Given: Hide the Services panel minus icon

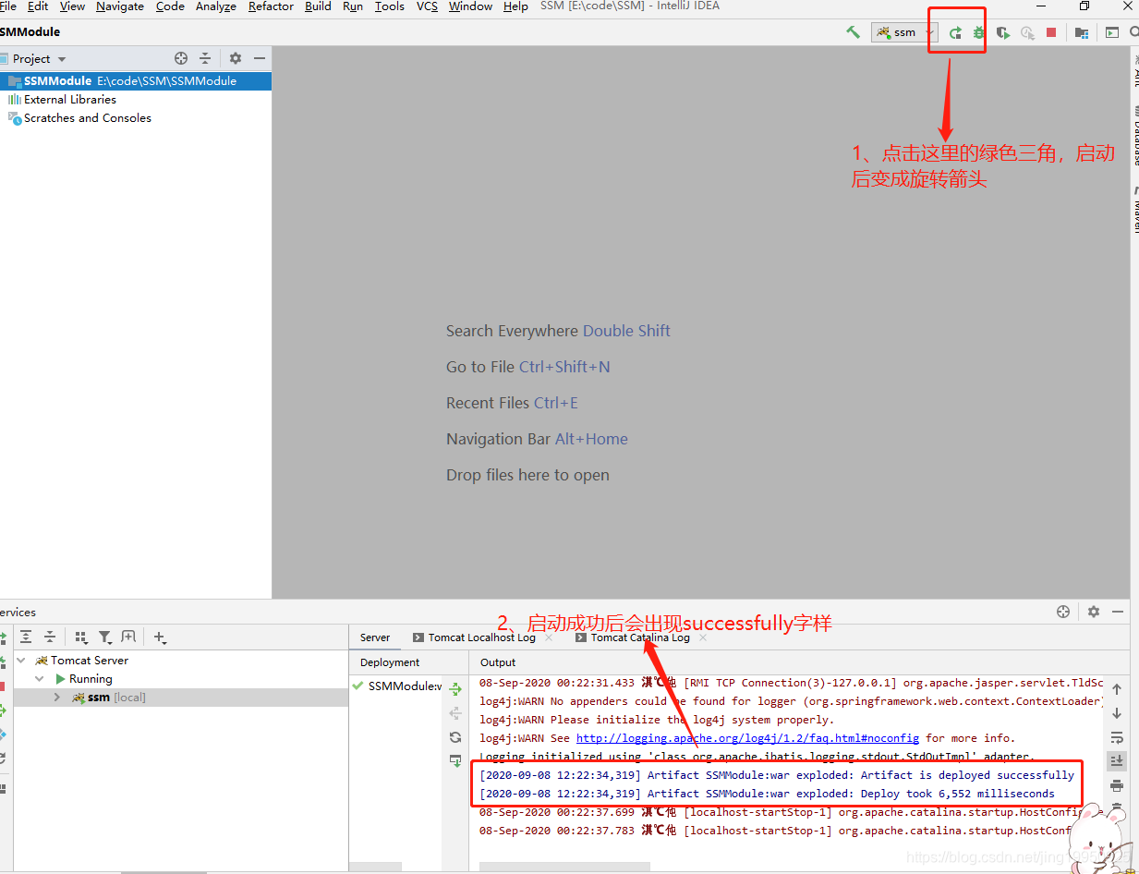Looking at the screenshot, I should [1118, 612].
